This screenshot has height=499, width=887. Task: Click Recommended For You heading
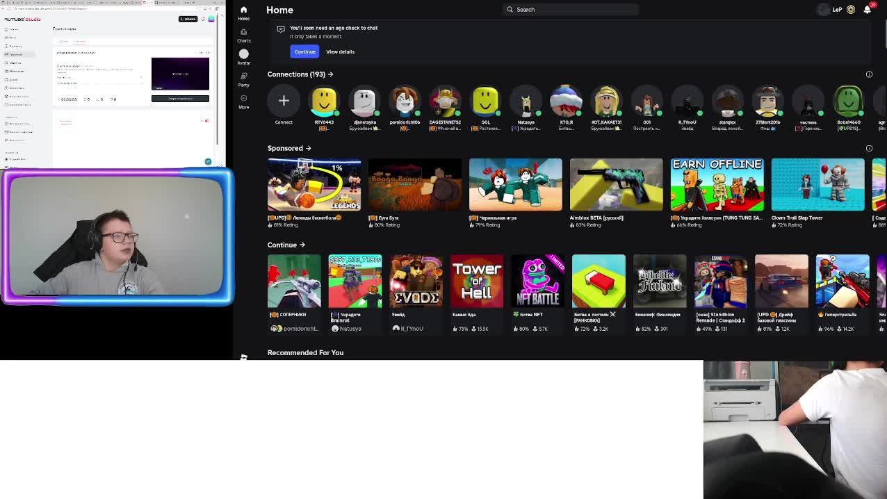[x=305, y=353]
